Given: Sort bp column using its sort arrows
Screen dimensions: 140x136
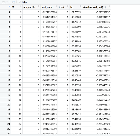Looking at the screenshot, I should point(80,6).
